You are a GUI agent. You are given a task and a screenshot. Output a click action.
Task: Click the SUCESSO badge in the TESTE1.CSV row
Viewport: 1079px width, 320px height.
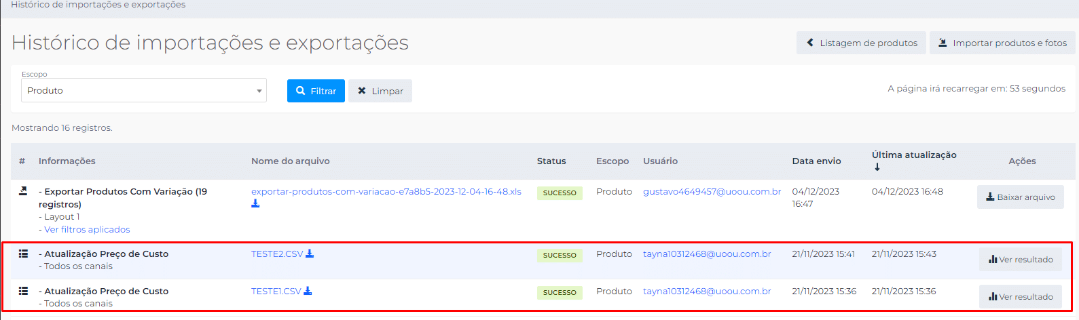[x=560, y=293]
